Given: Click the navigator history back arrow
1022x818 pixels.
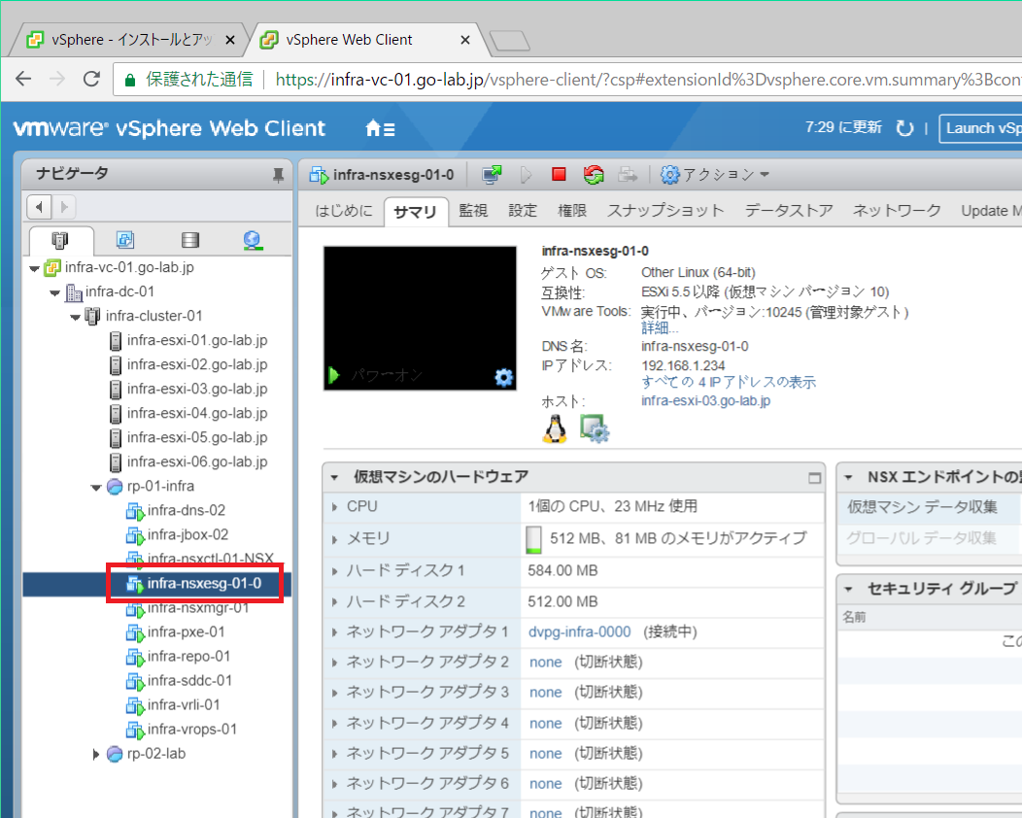Looking at the screenshot, I should point(39,207).
